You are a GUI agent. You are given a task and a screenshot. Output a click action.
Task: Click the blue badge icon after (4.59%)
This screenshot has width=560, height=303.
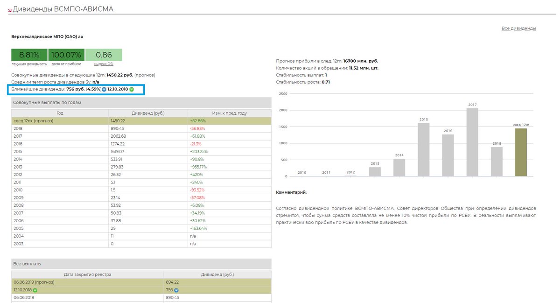(104, 89)
